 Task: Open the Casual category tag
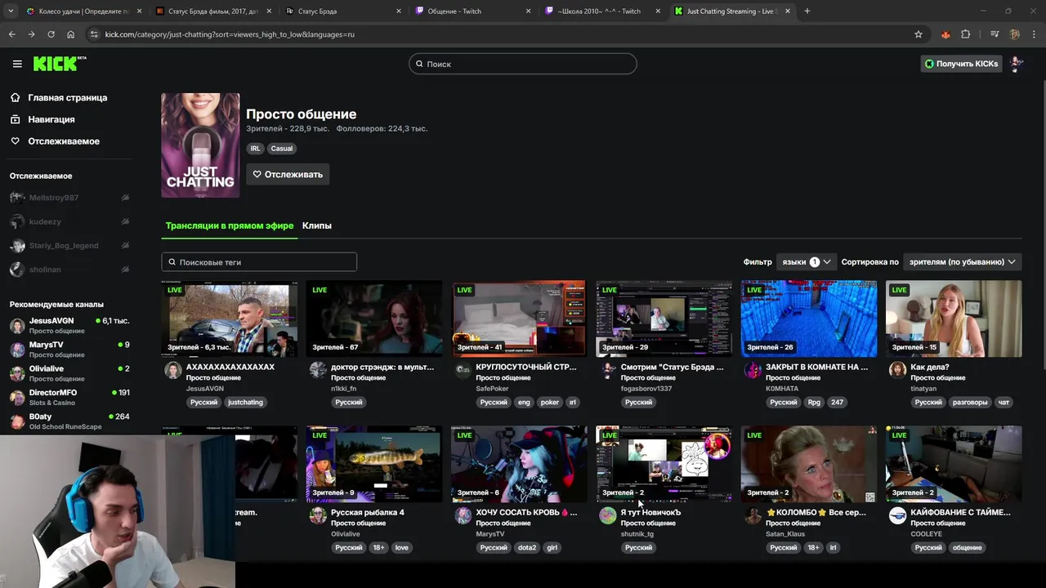pyautogui.click(x=282, y=149)
